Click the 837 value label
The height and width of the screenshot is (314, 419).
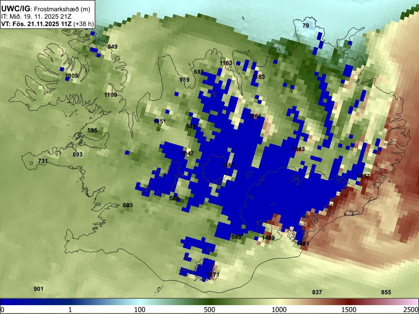pos(317,292)
